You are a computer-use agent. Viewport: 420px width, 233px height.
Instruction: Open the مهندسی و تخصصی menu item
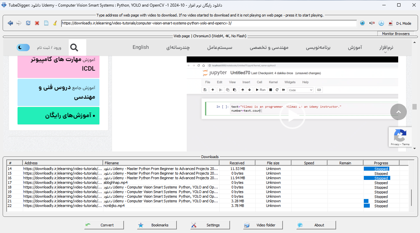pos(269,48)
